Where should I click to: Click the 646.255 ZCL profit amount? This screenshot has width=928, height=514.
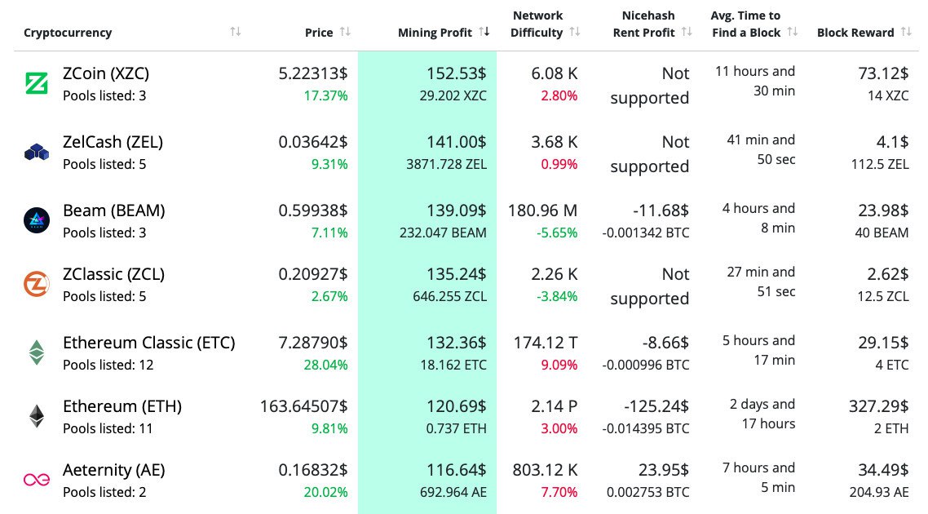click(x=450, y=296)
